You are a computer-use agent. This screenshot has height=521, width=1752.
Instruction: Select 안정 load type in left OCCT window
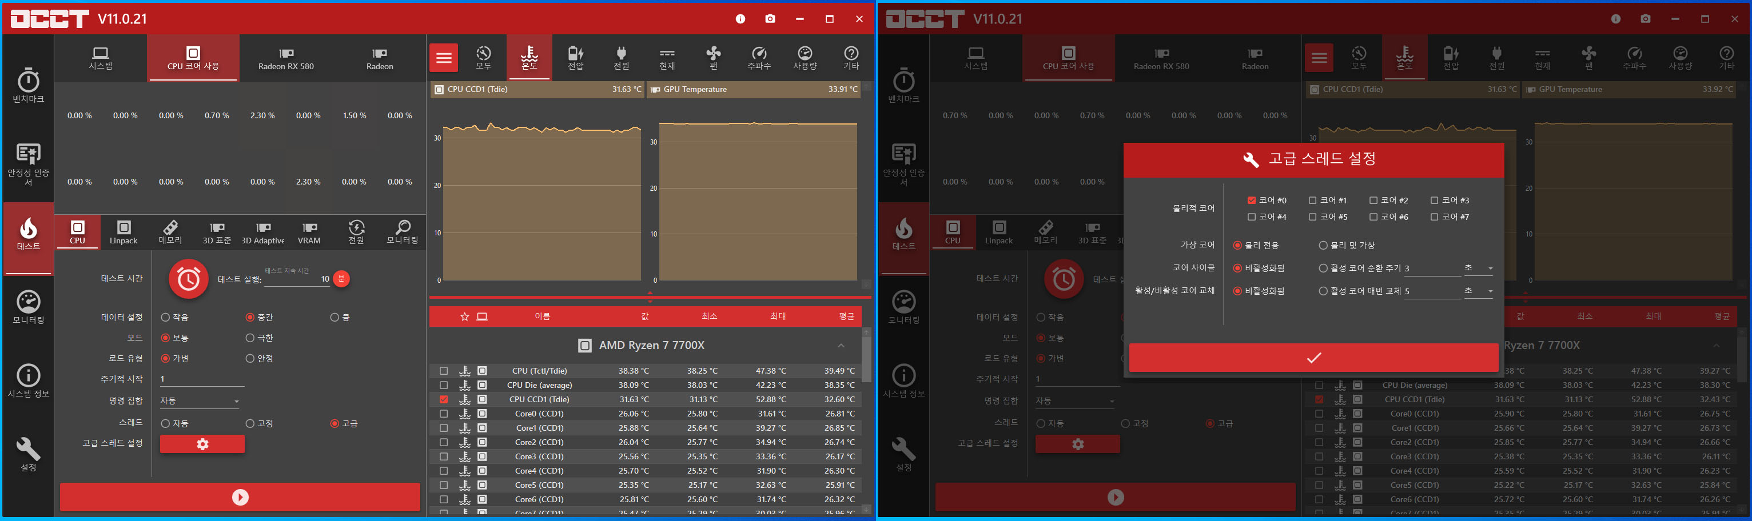[x=250, y=358]
